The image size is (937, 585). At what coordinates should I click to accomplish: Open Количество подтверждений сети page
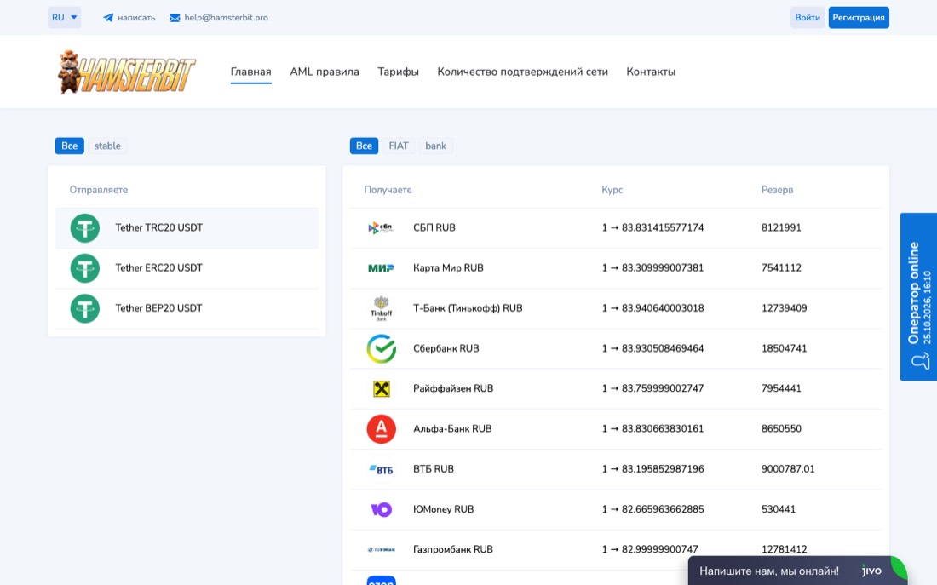(522, 72)
